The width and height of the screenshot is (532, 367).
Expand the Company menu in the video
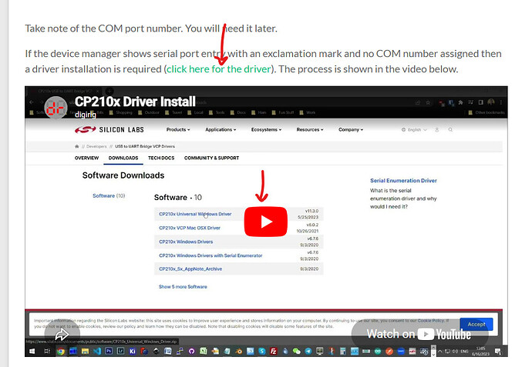(x=351, y=130)
